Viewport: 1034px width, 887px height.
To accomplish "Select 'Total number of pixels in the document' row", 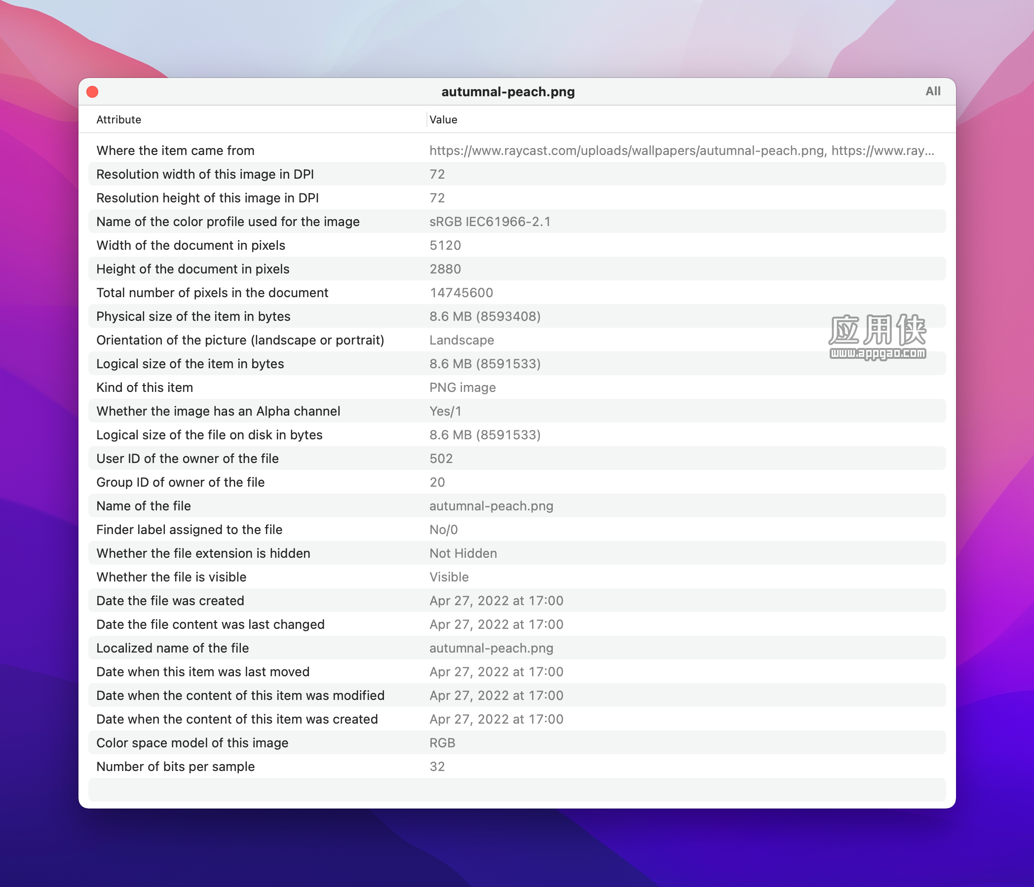I will pos(517,293).
